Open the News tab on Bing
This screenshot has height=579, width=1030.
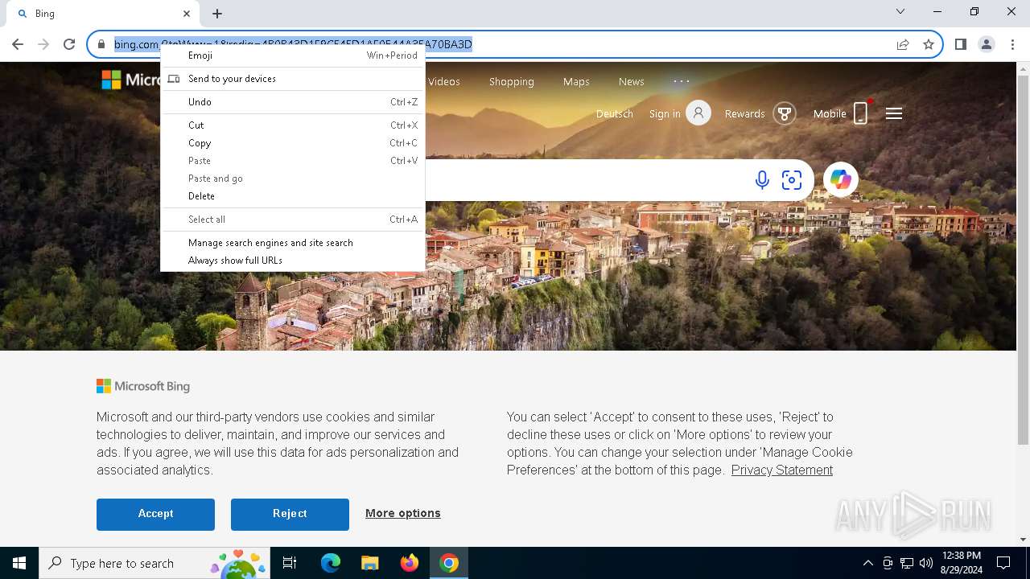pos(632,81)
